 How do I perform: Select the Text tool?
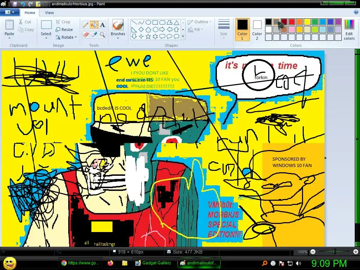click(x=102, y=25)
